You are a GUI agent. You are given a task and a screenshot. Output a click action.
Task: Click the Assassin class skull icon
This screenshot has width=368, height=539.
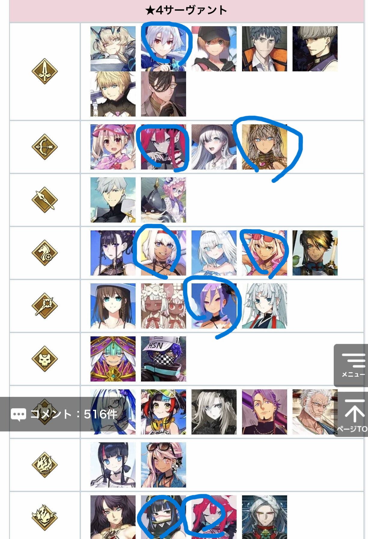pos(44,359)
